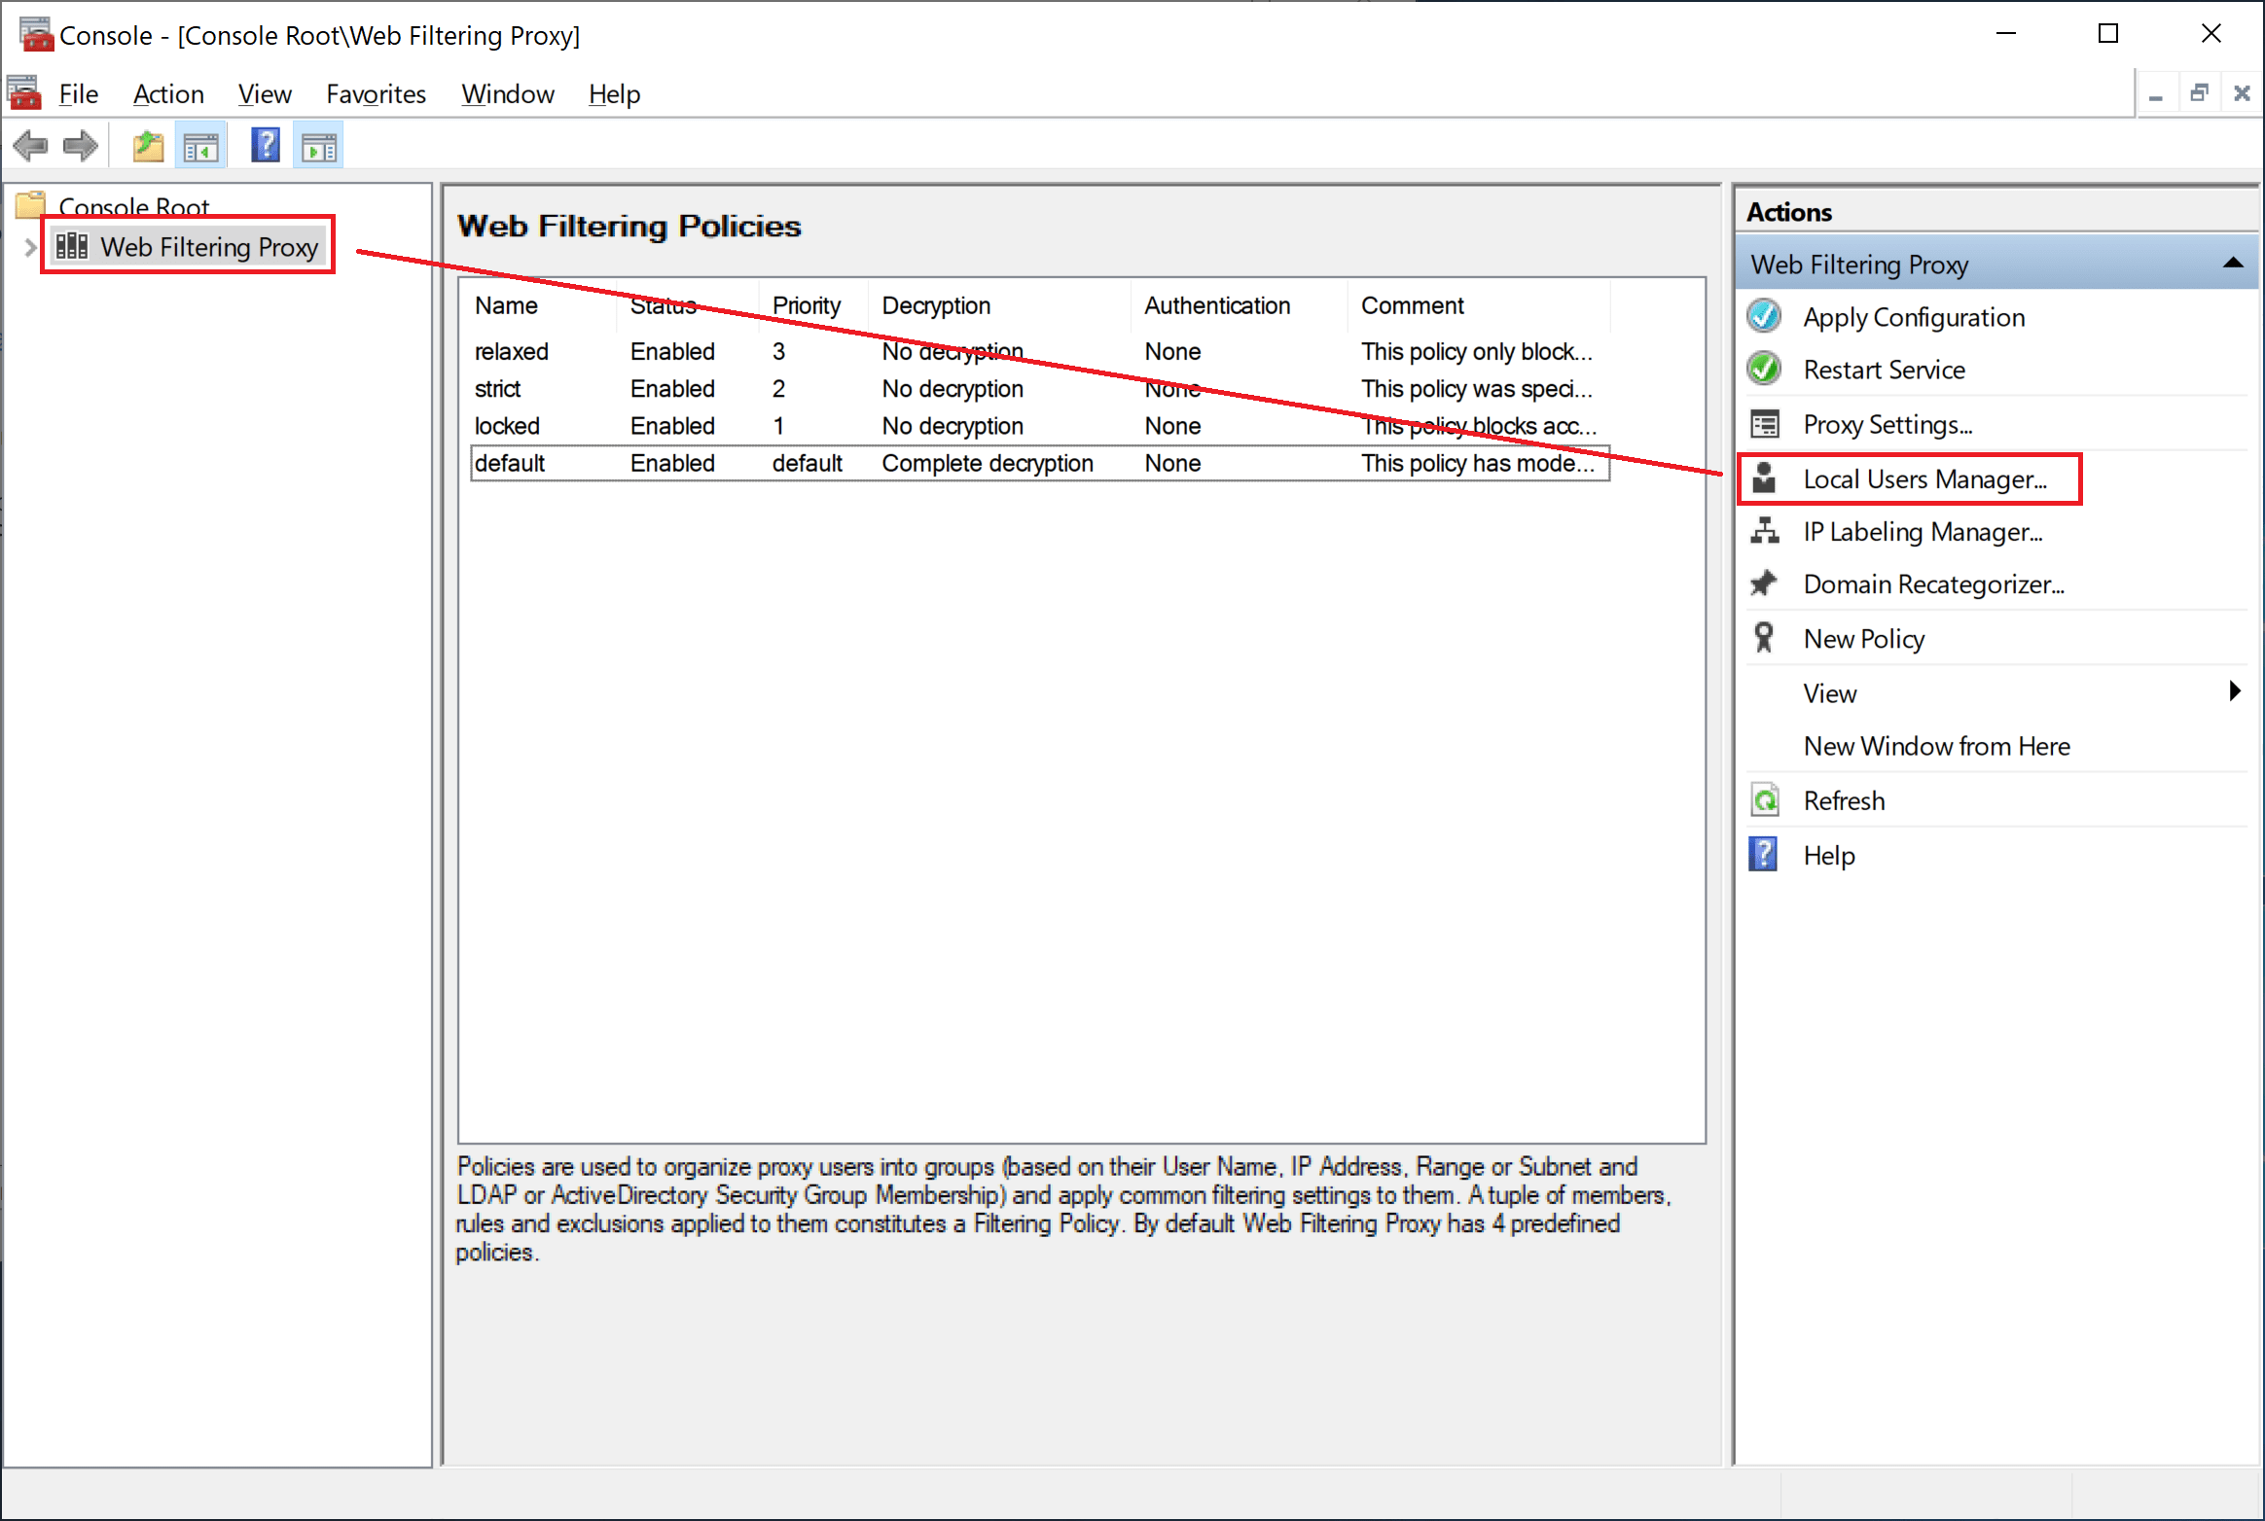Click the Forward arrow toolbar icon

(x=81, y=146)
